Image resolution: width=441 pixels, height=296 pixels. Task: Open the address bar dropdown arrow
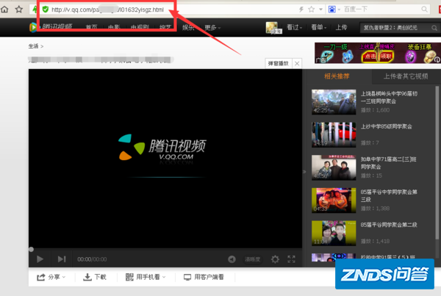320,10
